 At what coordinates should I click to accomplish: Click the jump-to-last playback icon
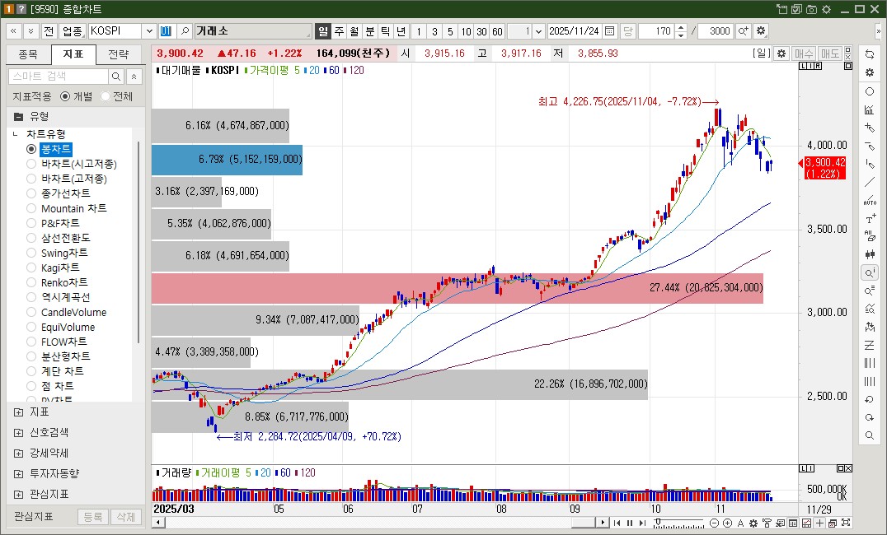coord(642,523)
